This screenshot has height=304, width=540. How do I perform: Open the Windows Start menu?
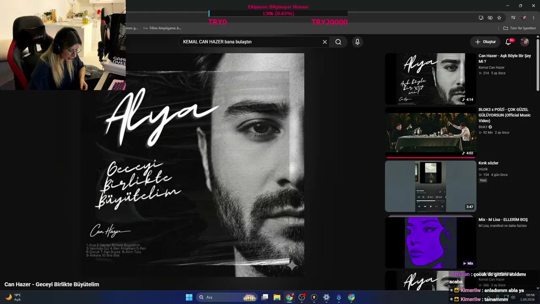tap(189, 297)
